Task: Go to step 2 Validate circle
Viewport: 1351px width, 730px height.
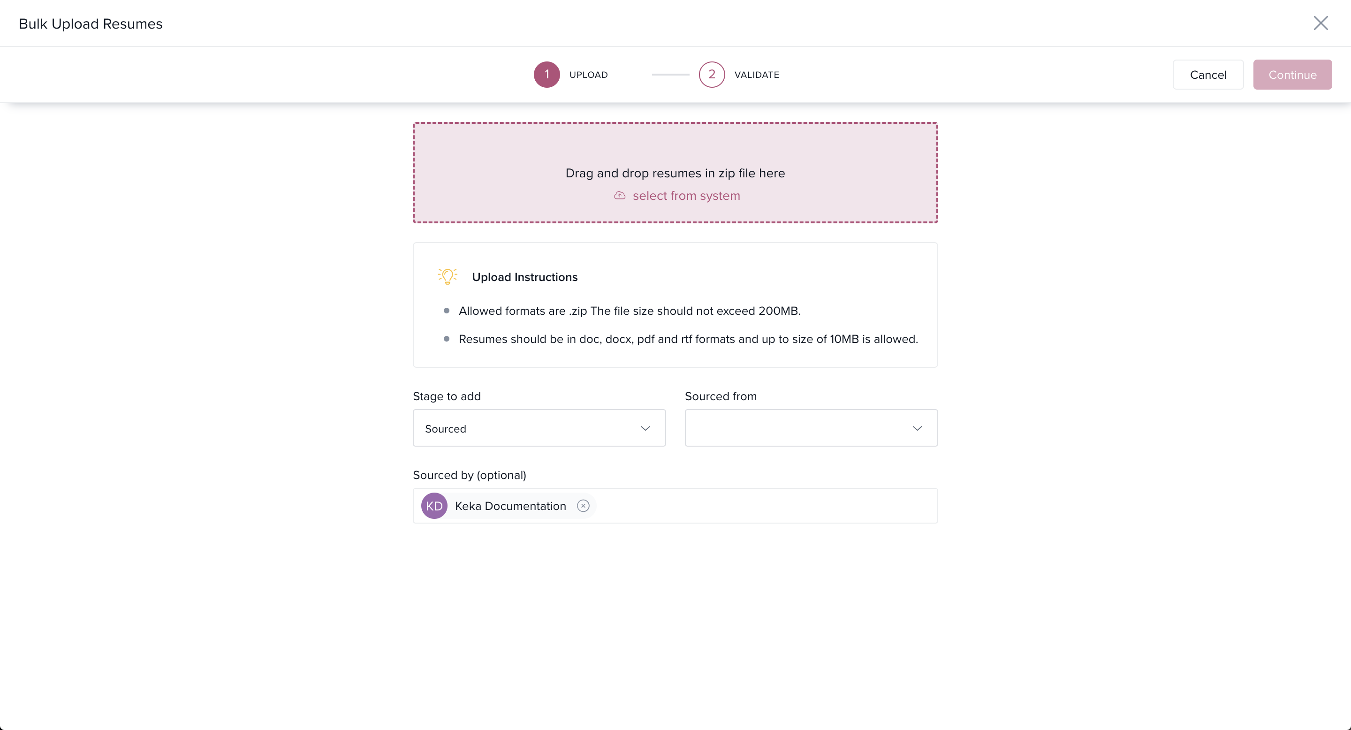Action: tap(712, 75)
